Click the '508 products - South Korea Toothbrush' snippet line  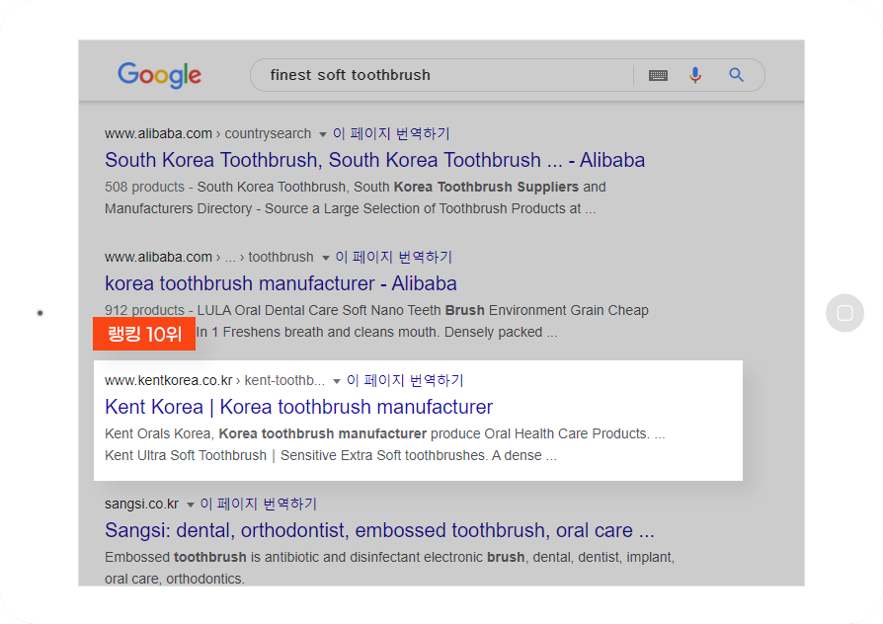coord(356,187)
